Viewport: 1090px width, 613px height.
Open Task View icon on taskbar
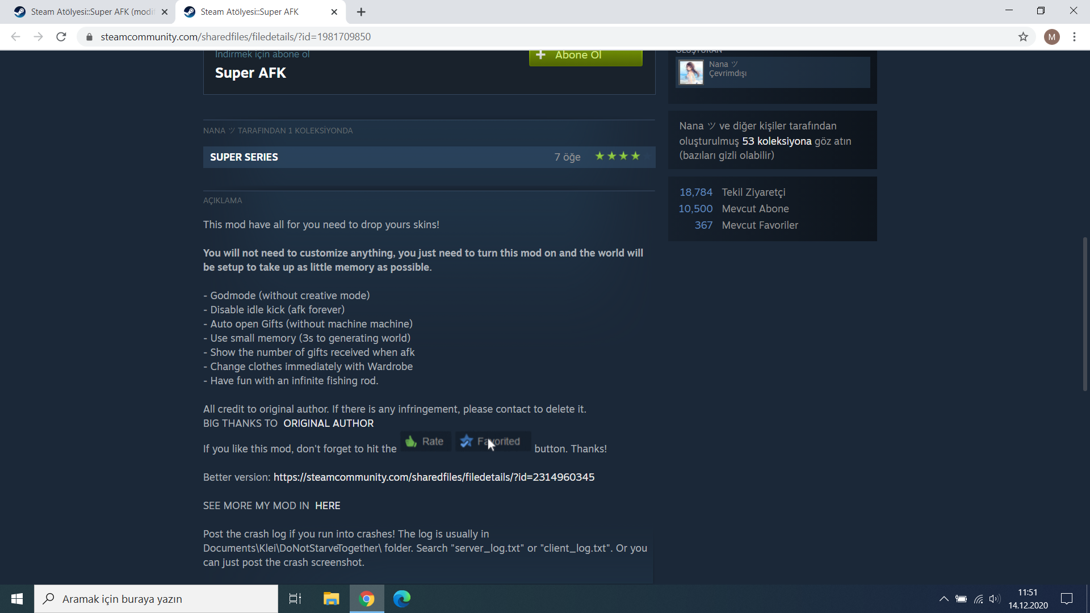[295, 599]
